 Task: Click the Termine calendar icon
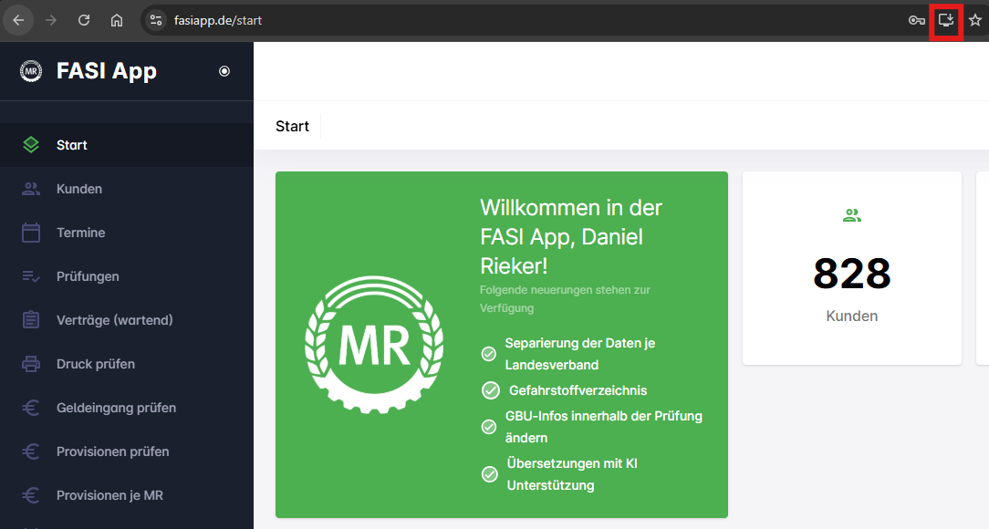click(31, 233)
